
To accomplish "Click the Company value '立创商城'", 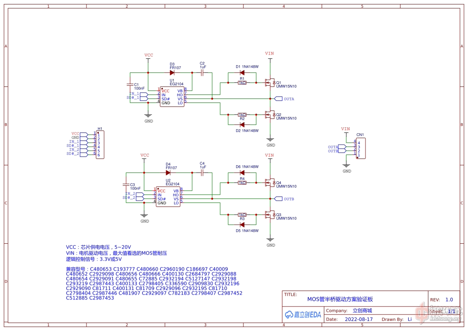I will pos(362,311).
